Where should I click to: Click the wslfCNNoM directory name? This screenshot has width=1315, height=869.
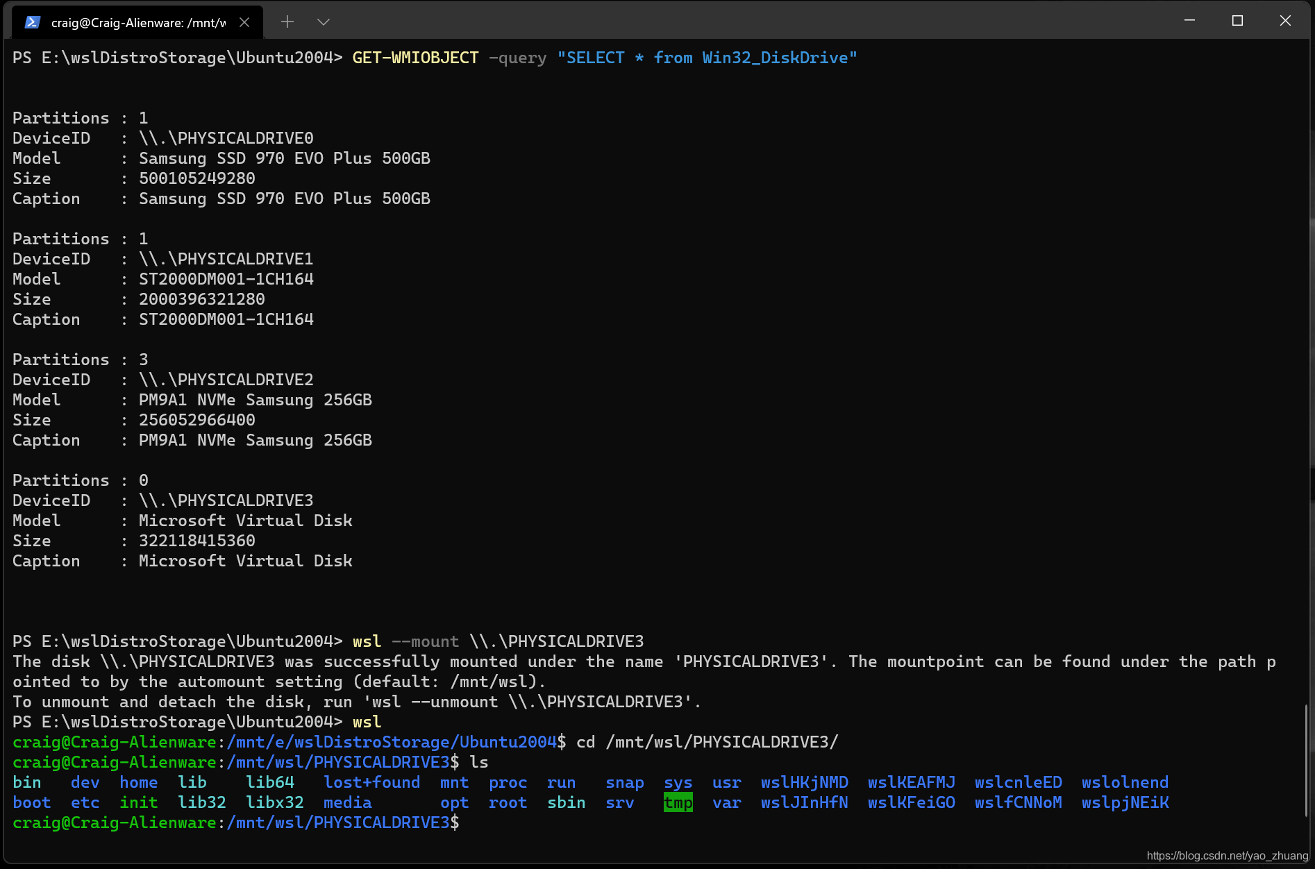click(1019, 802)
